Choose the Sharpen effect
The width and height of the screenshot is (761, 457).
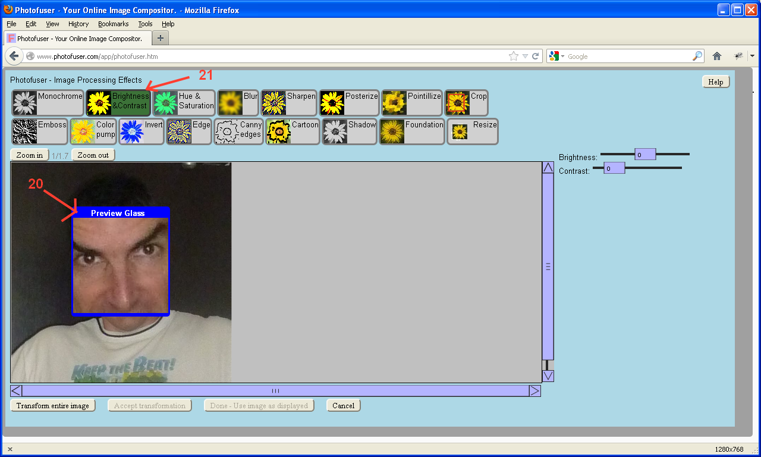tap(289, 103)
